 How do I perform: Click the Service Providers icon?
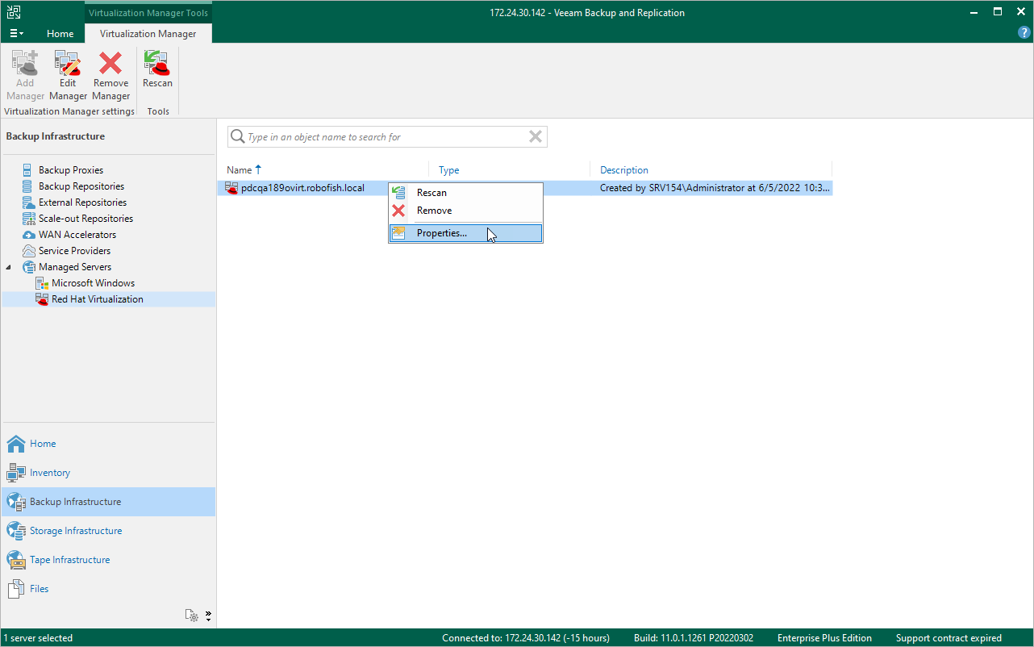pos(29,251)
